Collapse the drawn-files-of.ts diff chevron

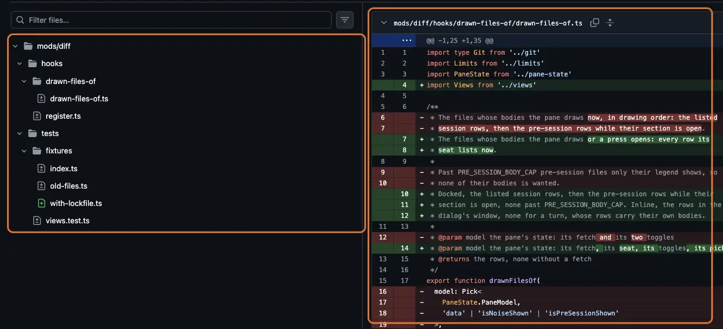click(x=384, y=23)
